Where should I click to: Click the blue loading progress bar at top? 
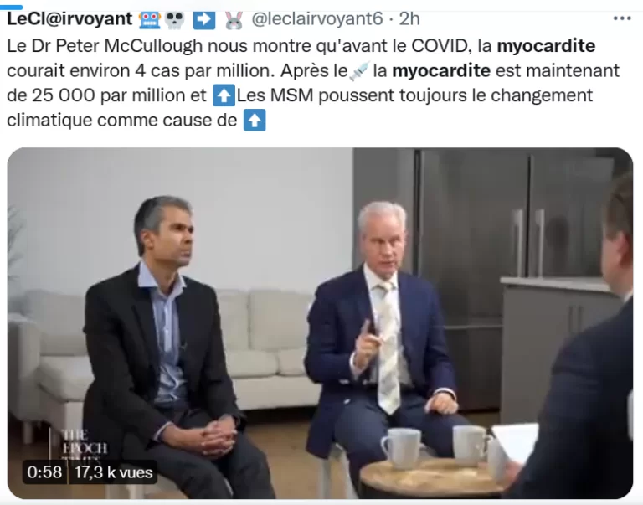point(12,7)
